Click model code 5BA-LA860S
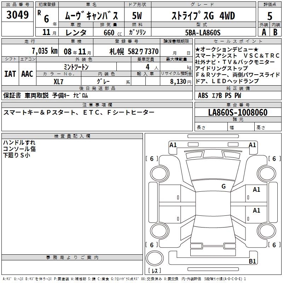 click(203, 33)
